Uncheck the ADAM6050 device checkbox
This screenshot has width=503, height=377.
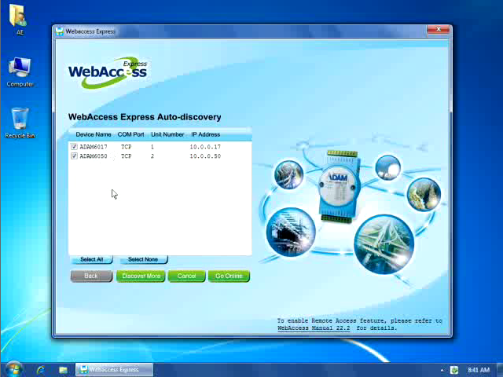(74, 156)
